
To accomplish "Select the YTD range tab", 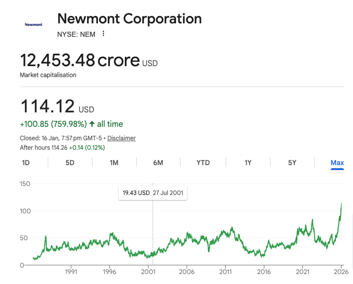I will tap(203, 163).
